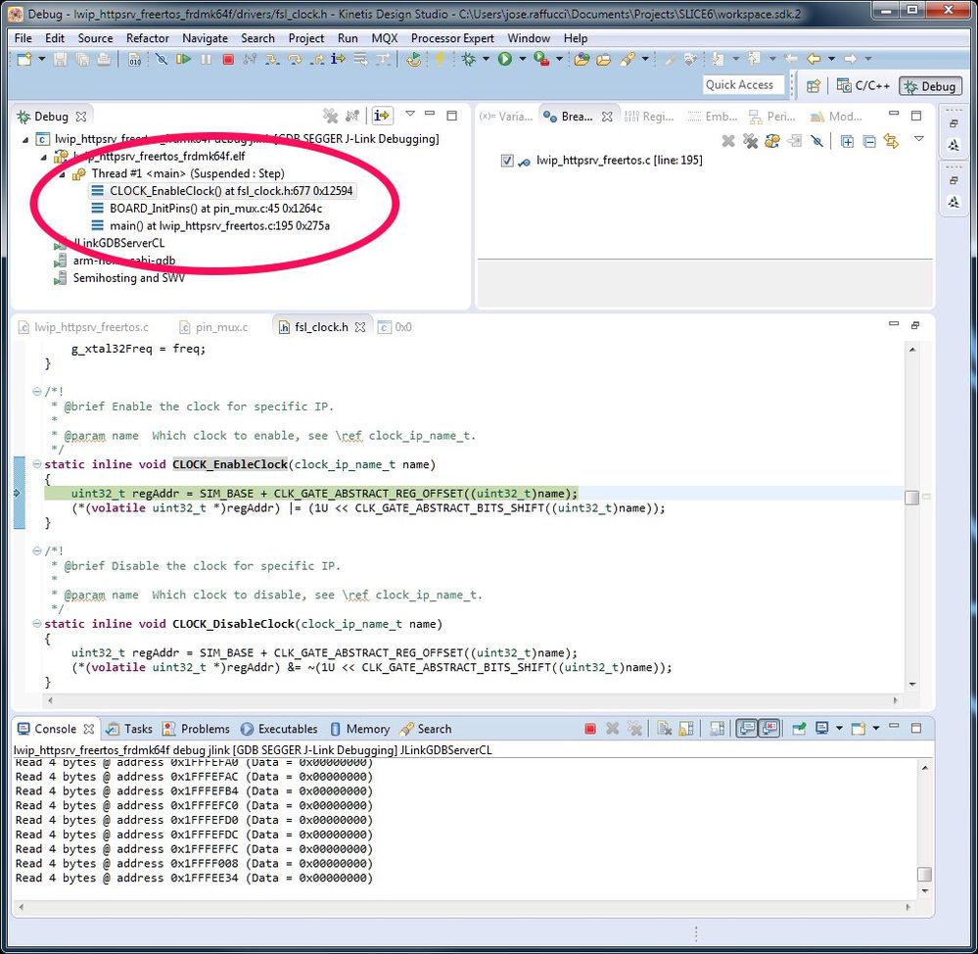Click the Debug perspective button
This screenshot has width=978, height=954.
[x=930, y=86]
